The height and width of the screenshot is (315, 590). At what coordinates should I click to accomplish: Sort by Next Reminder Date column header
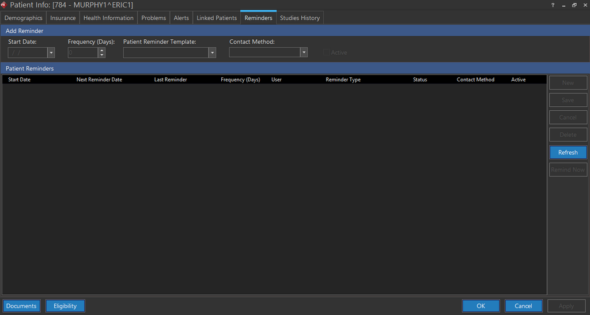(99, 80)
